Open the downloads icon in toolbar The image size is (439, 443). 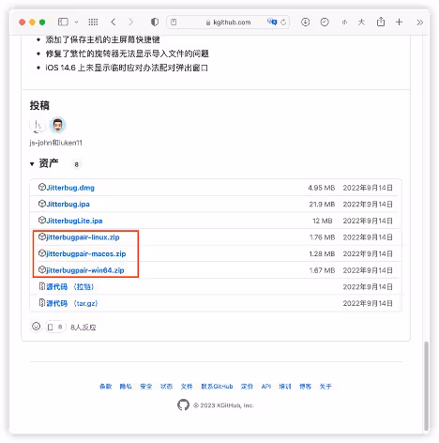click(x=305, y=22)
